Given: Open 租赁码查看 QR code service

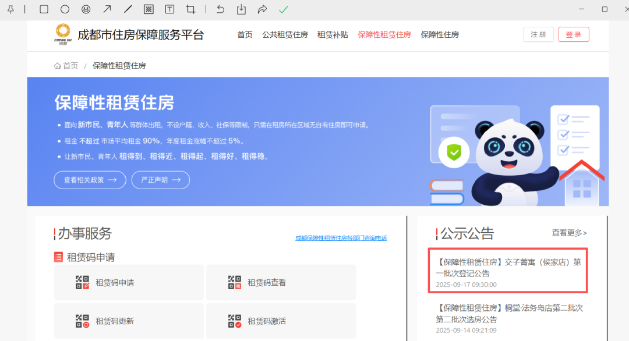Looking at the screenshot, I should (x=281, y=282).
